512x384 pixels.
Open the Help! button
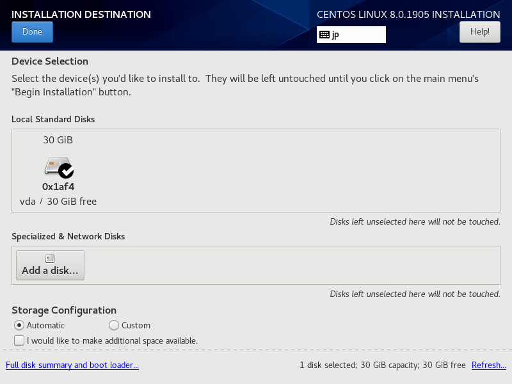click(479, 32)
